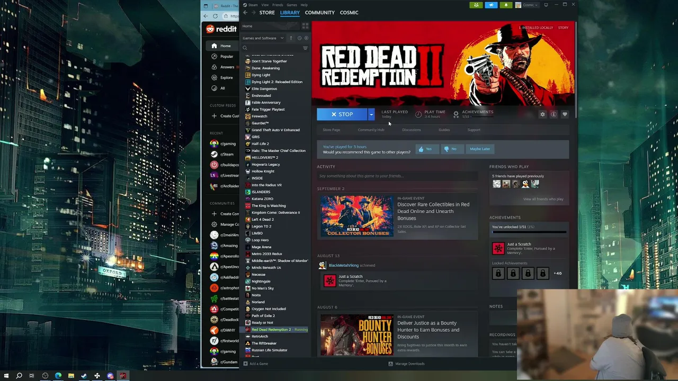Go to the COMMUNITY tab
Viewport: 678px width, 381px height.
320,12
